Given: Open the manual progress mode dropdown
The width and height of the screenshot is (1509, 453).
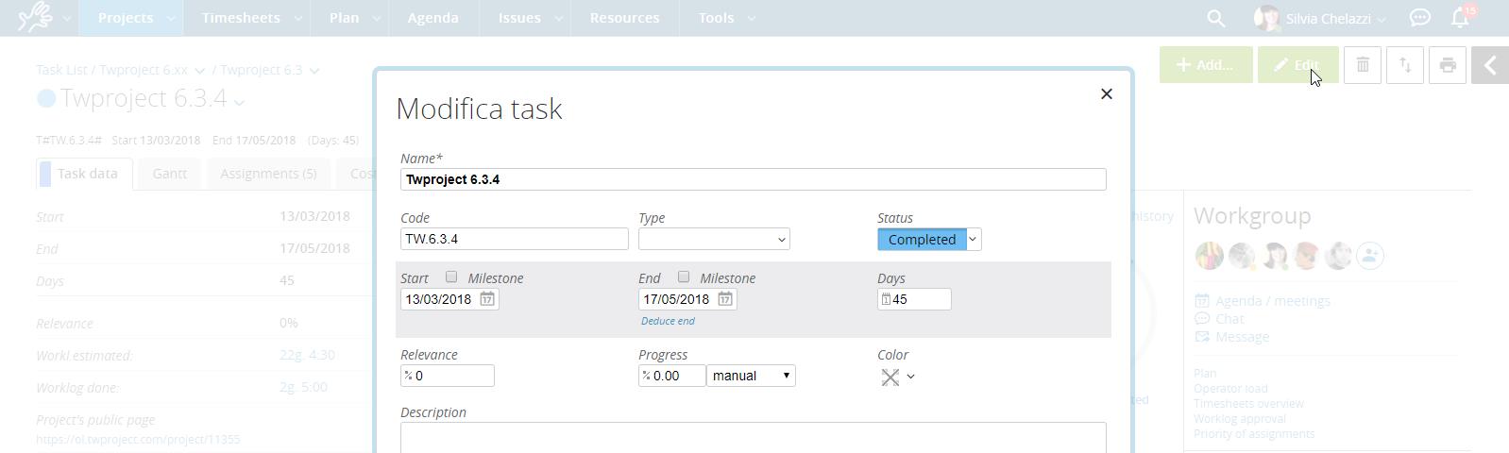Looking at the screenshot, I should pyautogui.click(x=751, y=376).
